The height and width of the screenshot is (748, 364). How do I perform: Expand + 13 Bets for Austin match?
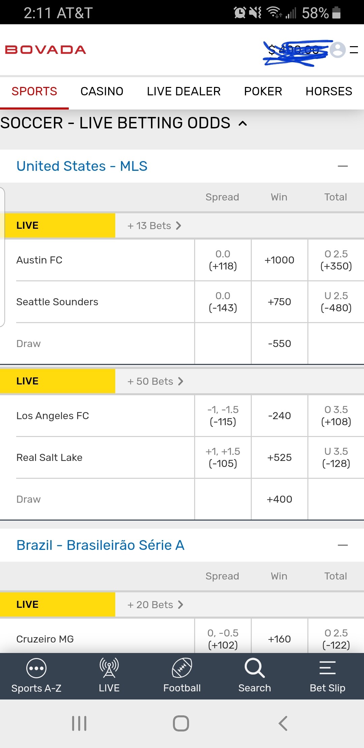click(154, 226)
